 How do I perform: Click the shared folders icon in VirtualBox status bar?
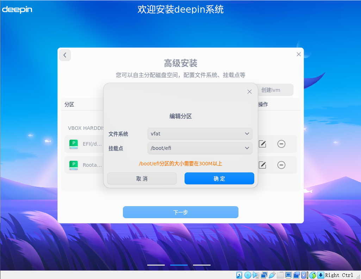click(x=280, y=275)
